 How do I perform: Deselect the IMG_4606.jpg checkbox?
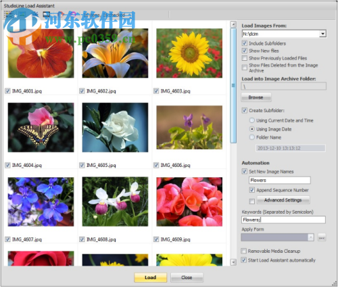coord(156,165)
